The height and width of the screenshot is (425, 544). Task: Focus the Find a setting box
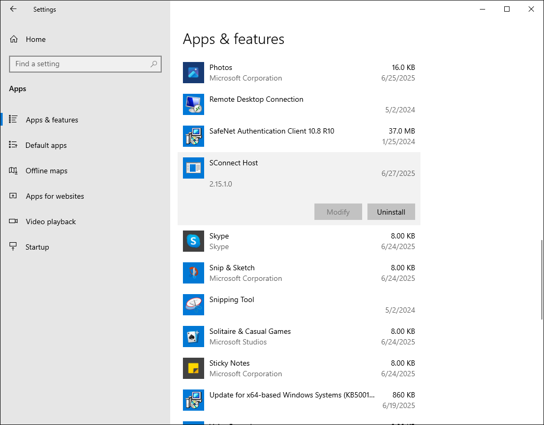coord(85,64)
